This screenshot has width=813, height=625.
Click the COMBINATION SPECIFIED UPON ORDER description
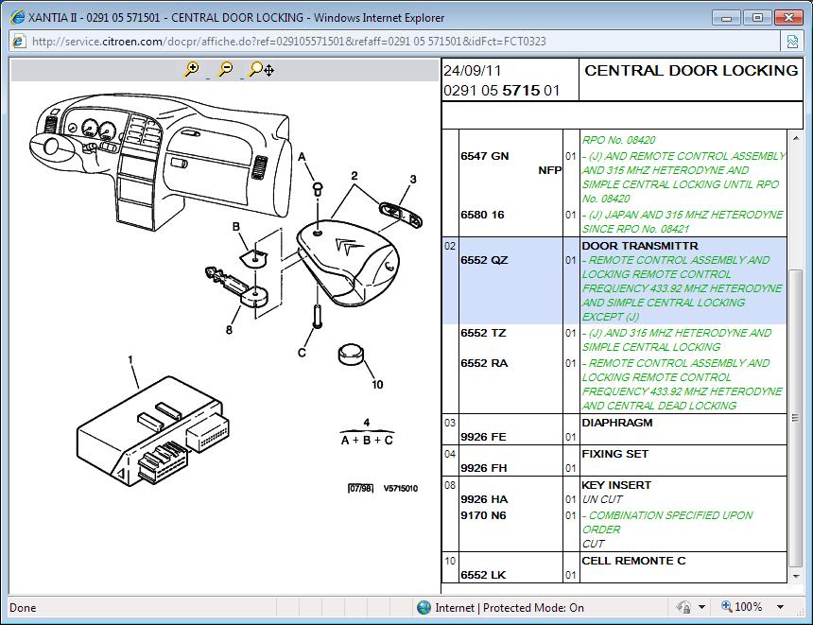coord(667,522)
